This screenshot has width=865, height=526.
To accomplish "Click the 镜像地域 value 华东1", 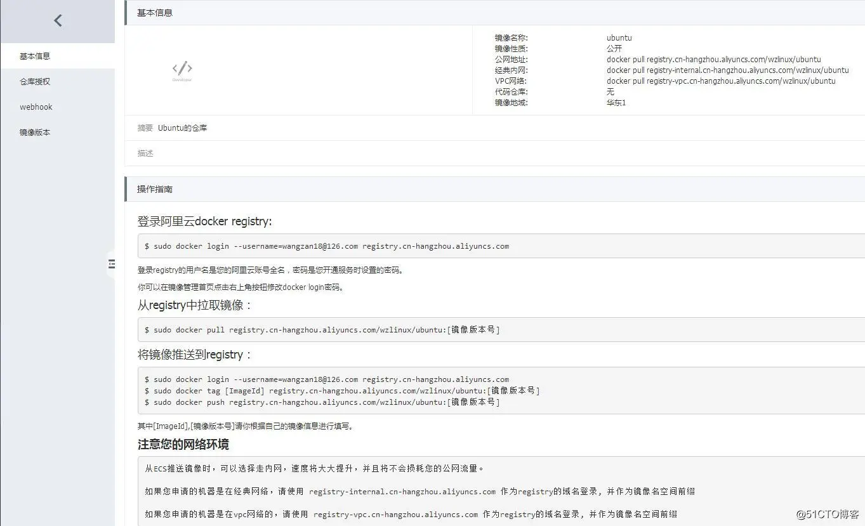I will coord(616,103).
